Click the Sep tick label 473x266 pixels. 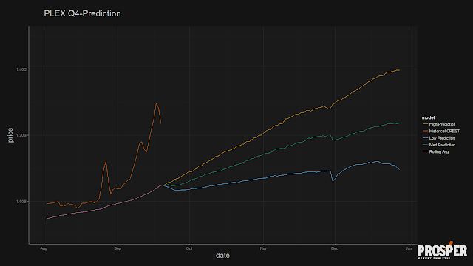click(x=118, y=248)
